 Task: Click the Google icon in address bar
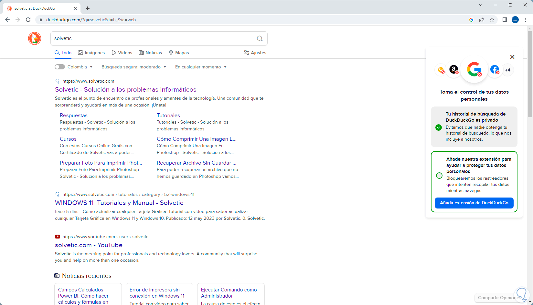(471, 20)
